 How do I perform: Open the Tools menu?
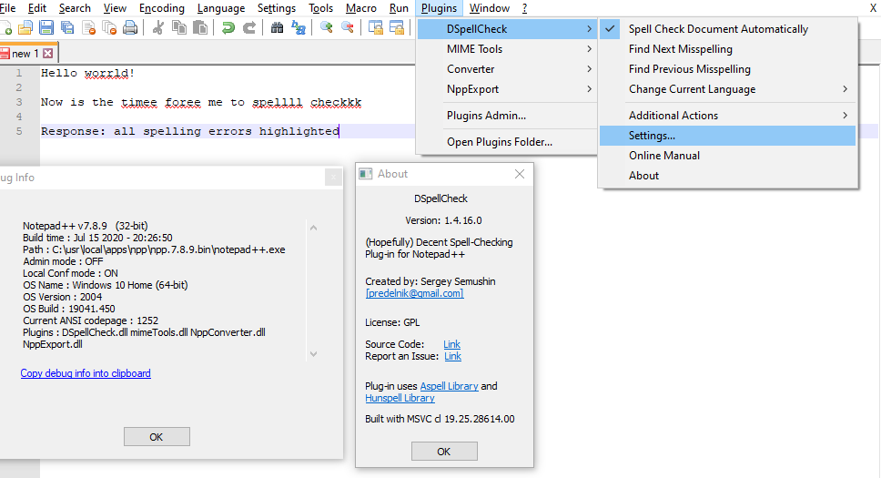click(x=321, y=8)
